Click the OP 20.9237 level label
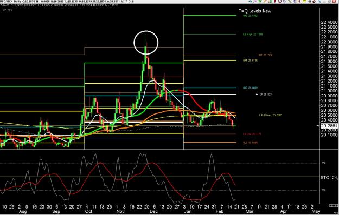The height and width of the screenshot is (215, 339). pos(266,95)
